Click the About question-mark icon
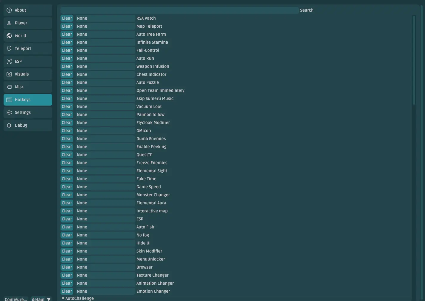425x301 pixels. 9,10
